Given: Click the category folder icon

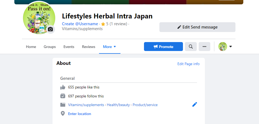Looking at the screenshot, I should tap(63, 105).
